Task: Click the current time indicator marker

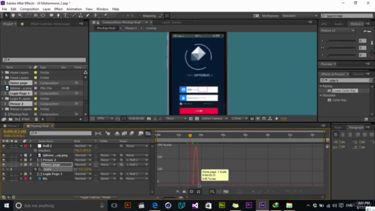Action: 190,135
